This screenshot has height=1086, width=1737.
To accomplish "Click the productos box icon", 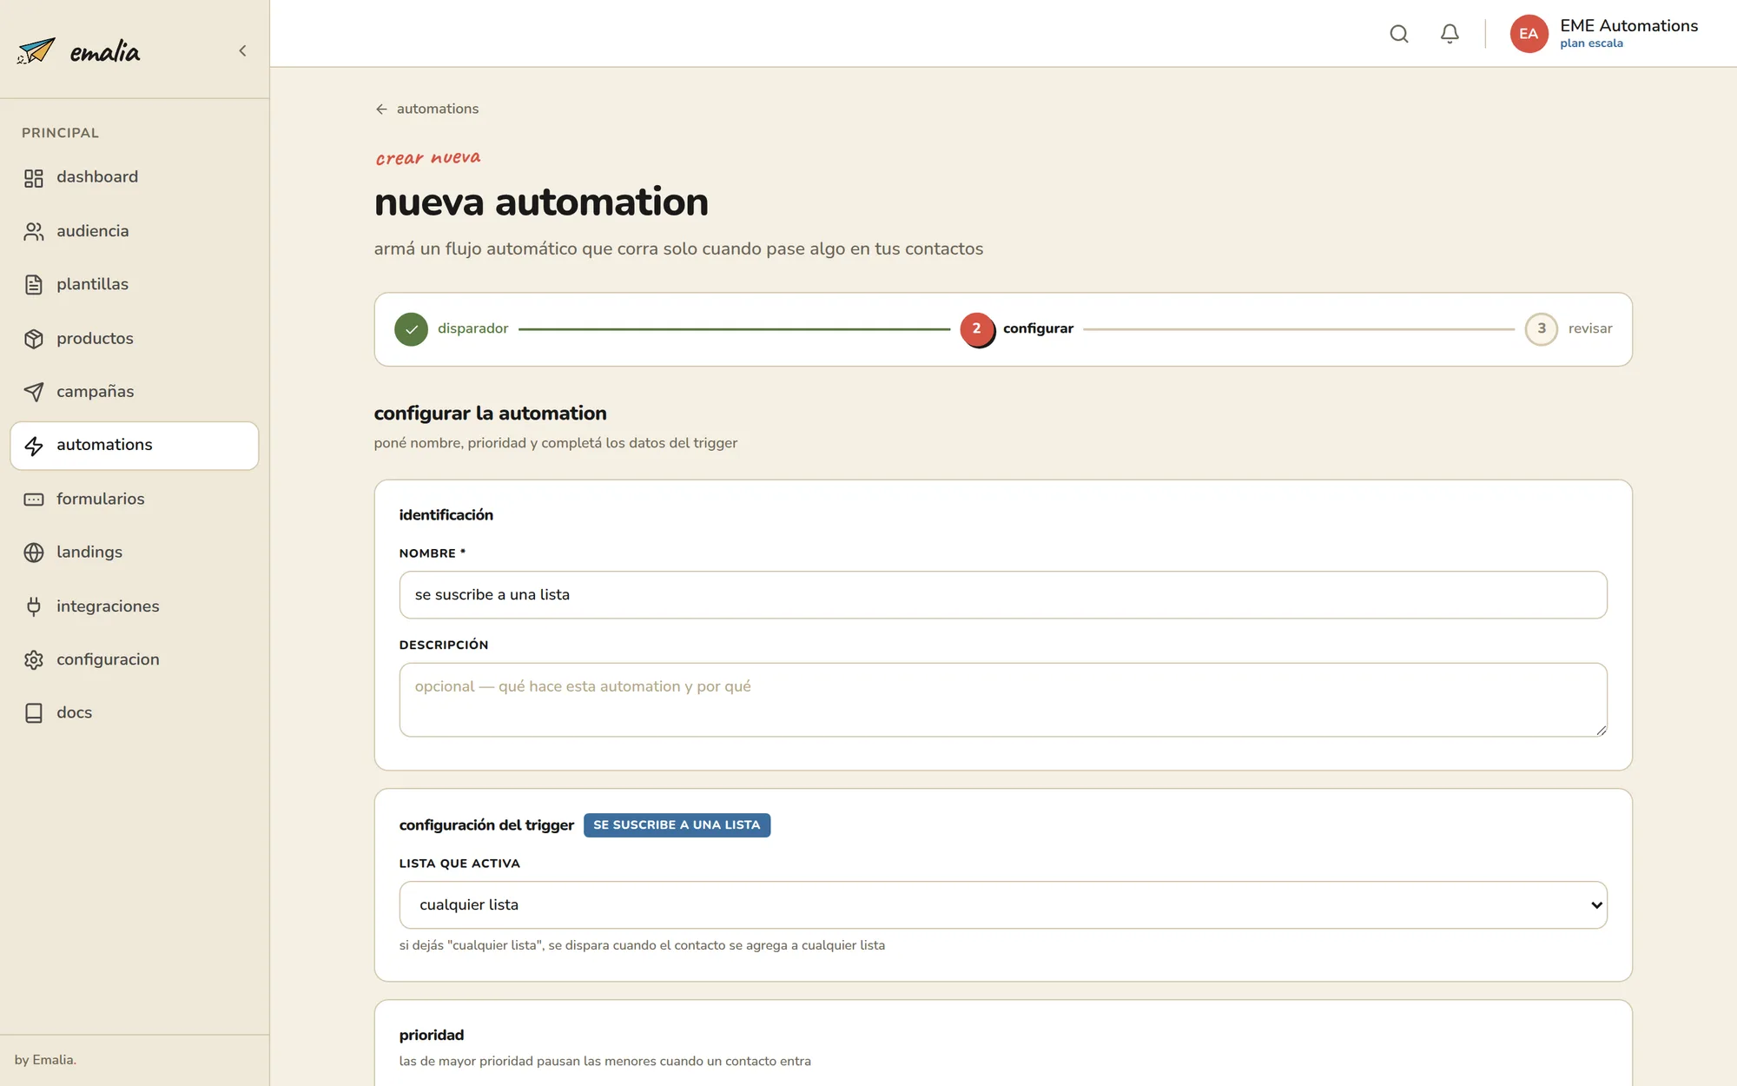I will coord(34,339).
